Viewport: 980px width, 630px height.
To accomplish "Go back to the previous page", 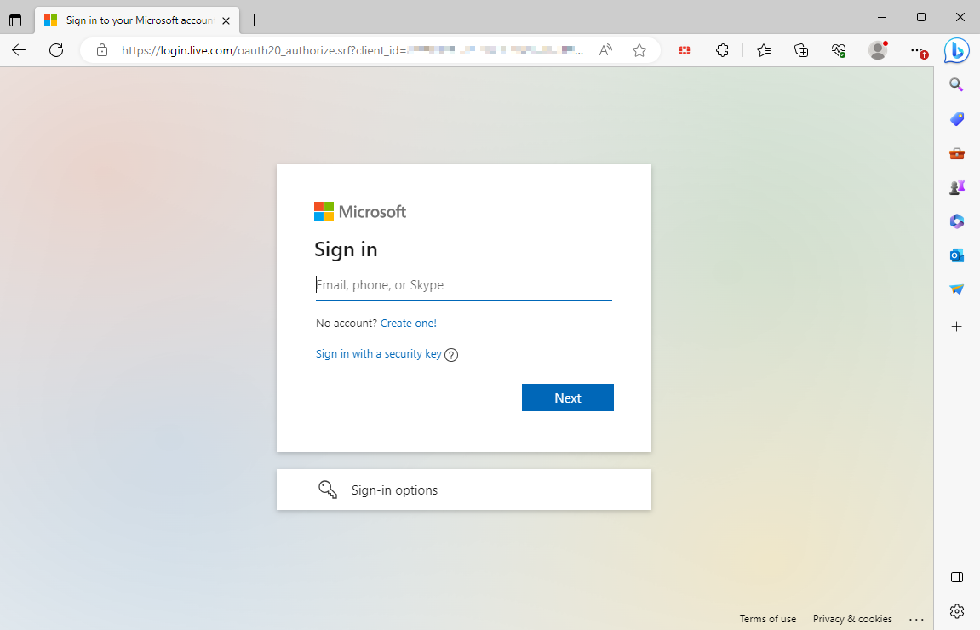I will point(19,50).
